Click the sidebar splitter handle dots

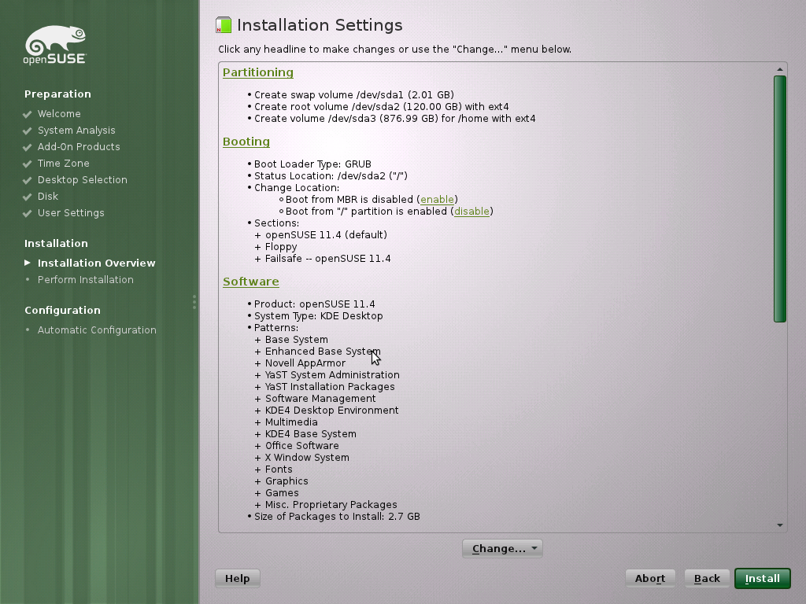pyautogui.click(x=194, y=302)
